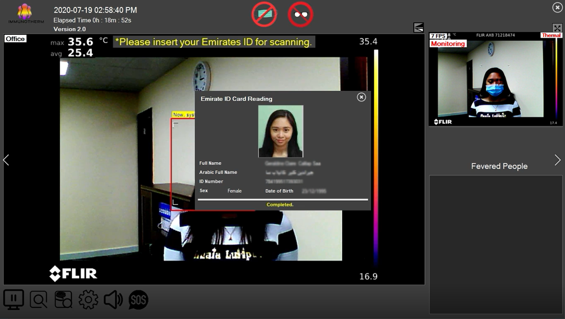Open the search magnifier tool

[39, 300]
